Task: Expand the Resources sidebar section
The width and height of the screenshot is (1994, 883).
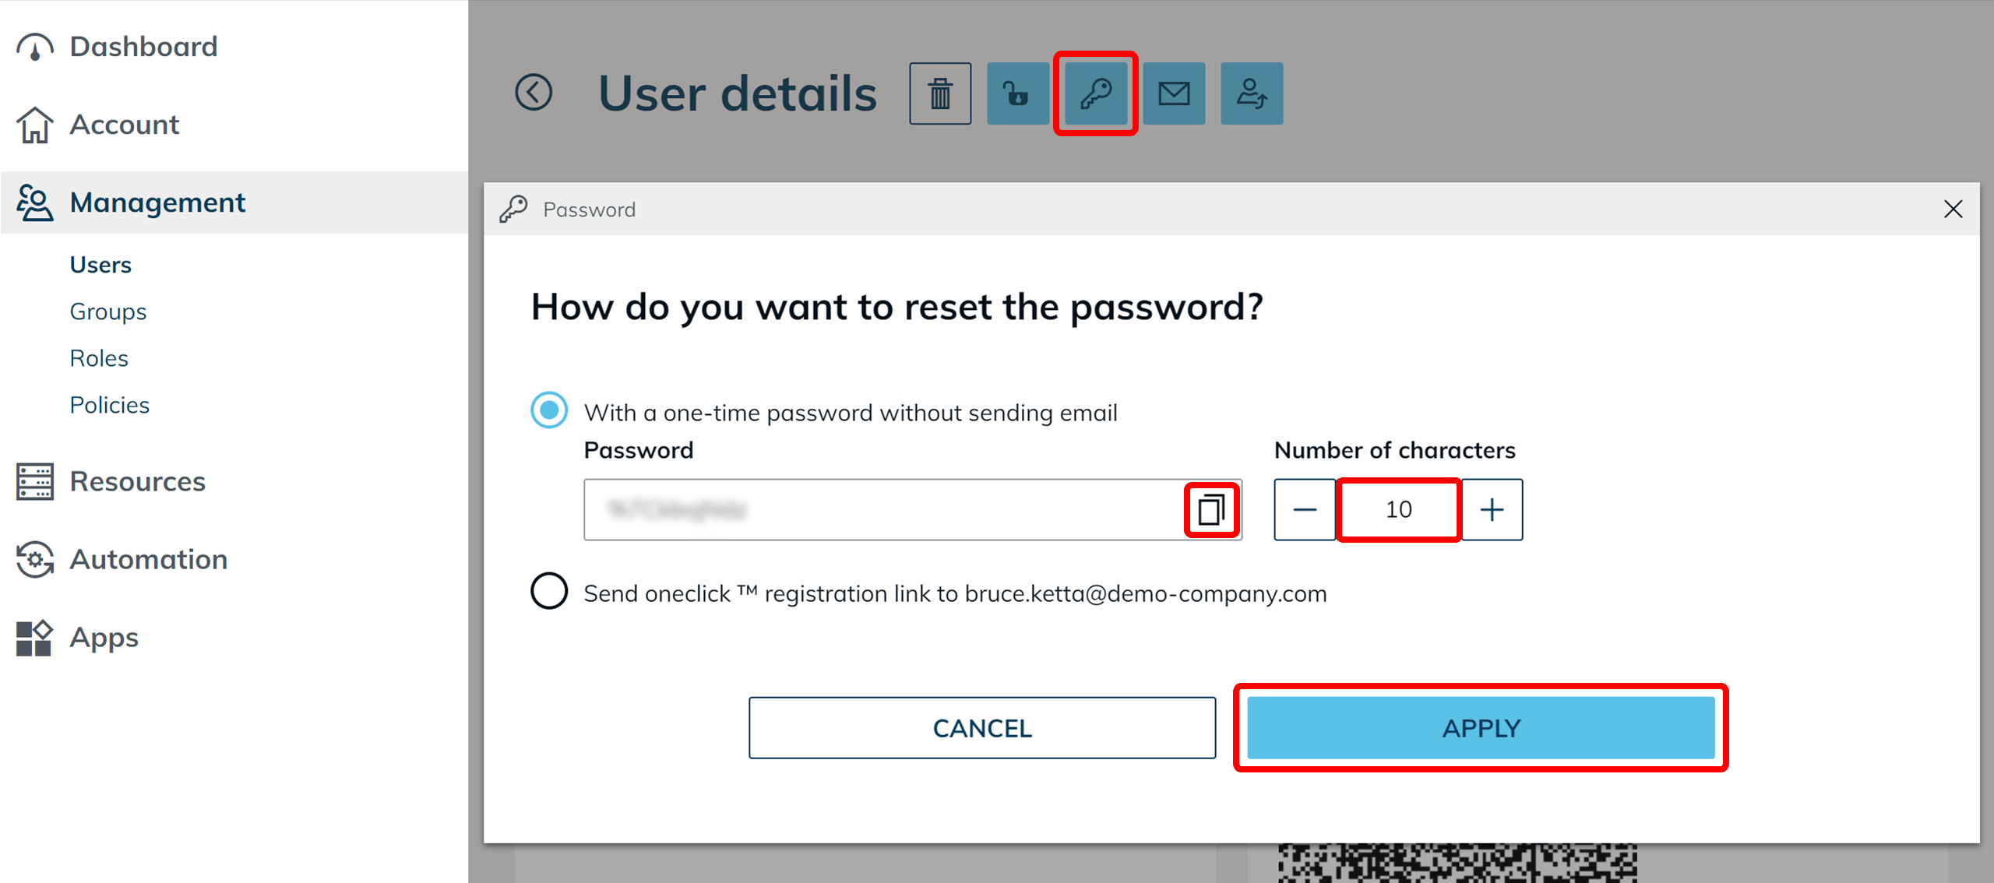Action: click(x=137, y=481)
